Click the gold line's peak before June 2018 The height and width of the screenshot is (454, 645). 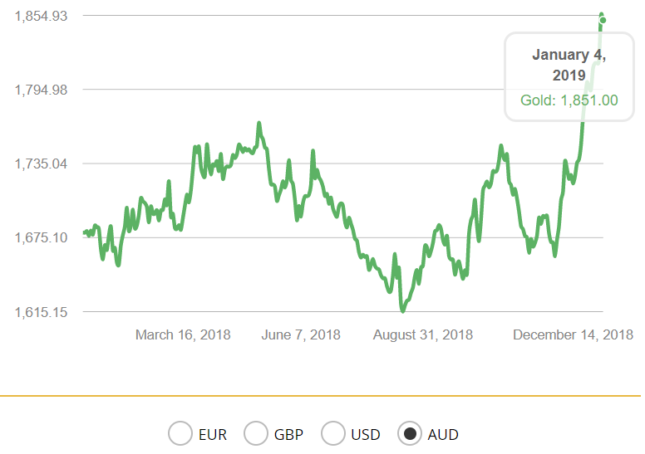point(259,124)
